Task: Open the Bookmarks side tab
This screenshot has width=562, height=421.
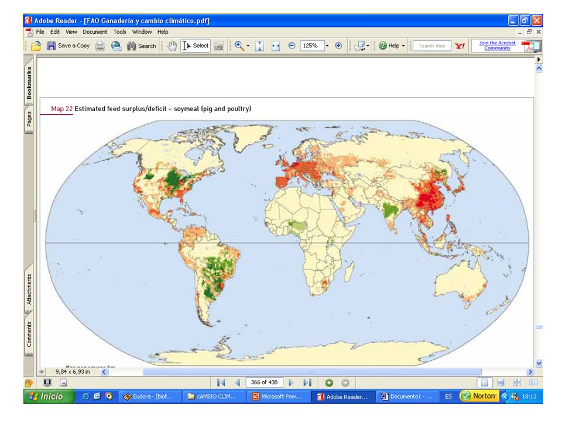Action: [x=29, y=82]
